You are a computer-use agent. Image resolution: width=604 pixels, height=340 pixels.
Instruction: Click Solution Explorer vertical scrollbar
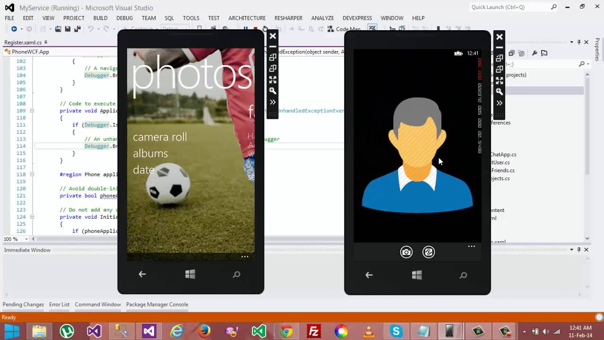[x=587, y=127]
